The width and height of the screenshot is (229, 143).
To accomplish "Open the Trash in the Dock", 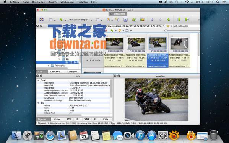I will (214, 135).
